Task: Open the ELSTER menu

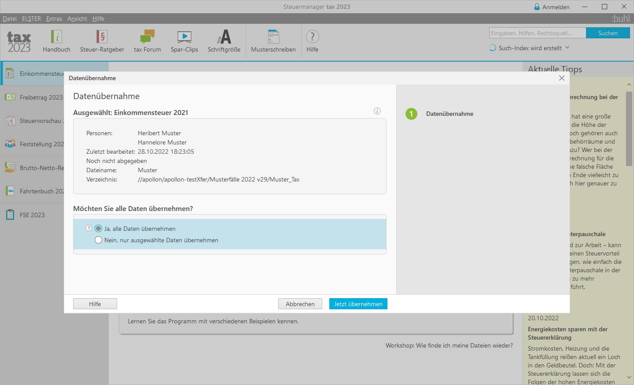Action: pos(31,19)
